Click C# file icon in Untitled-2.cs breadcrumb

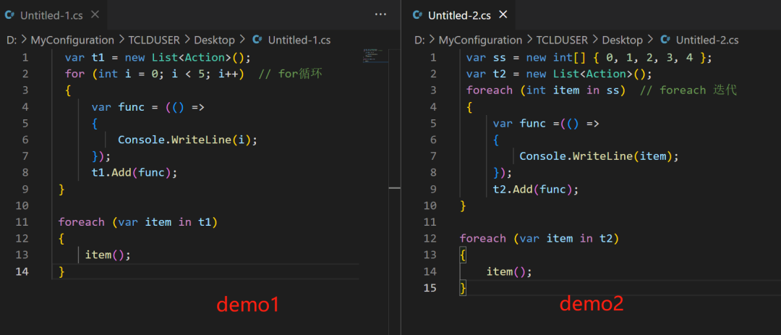665,40
